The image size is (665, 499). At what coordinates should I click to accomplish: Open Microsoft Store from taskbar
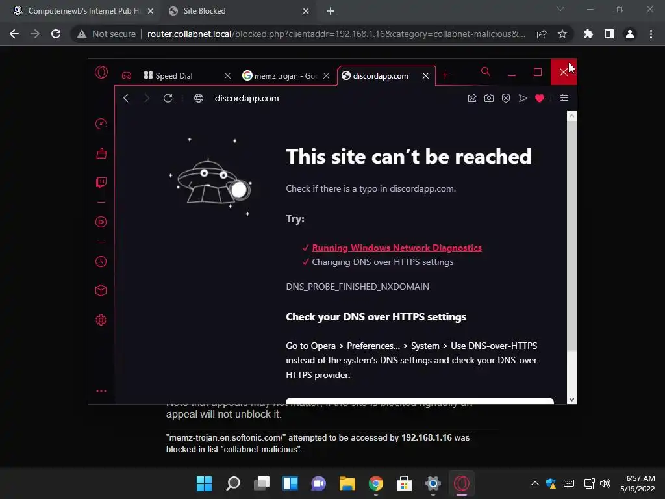click(404, 483)
